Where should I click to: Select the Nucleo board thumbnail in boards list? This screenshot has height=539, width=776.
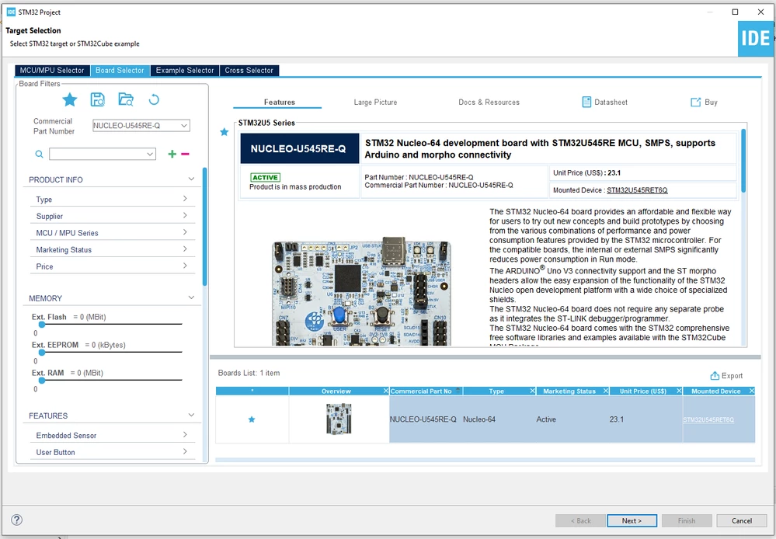tap(339, 419)
